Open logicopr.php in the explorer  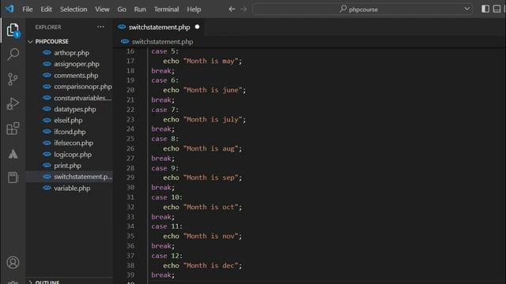click(73, 155)
